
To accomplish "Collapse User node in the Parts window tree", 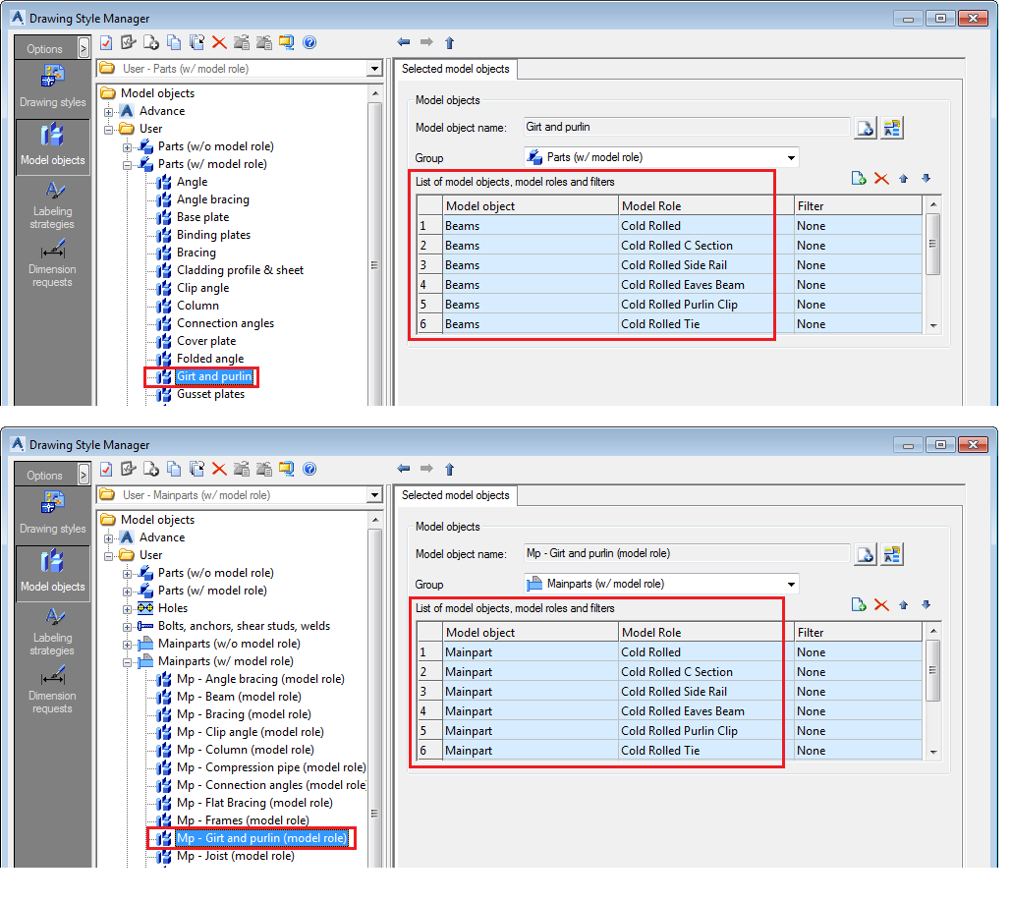I will (x=109, y=129).
